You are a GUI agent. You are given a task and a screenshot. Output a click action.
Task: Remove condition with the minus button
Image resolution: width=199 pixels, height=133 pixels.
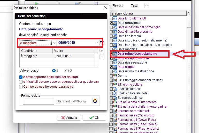102,57
